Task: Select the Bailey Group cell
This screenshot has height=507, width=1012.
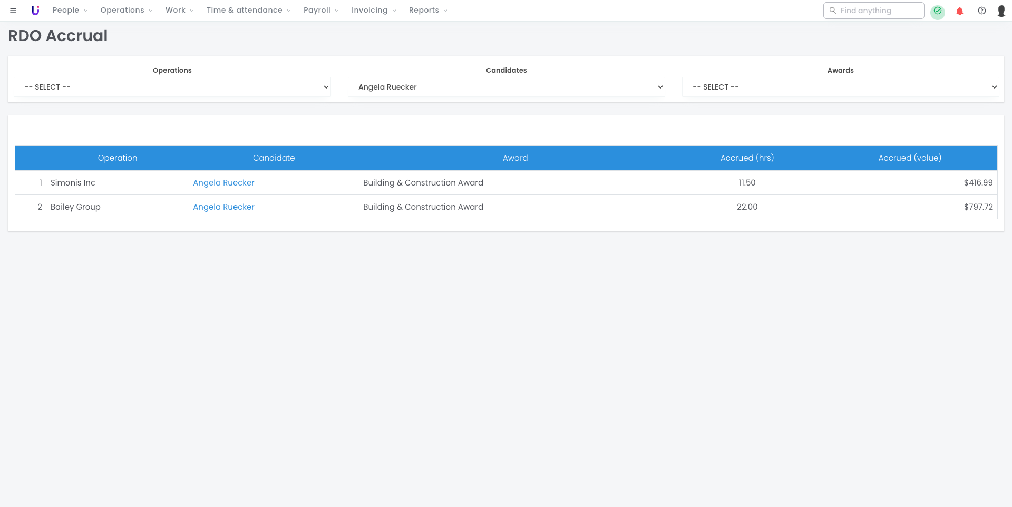Action: (118, 207)
